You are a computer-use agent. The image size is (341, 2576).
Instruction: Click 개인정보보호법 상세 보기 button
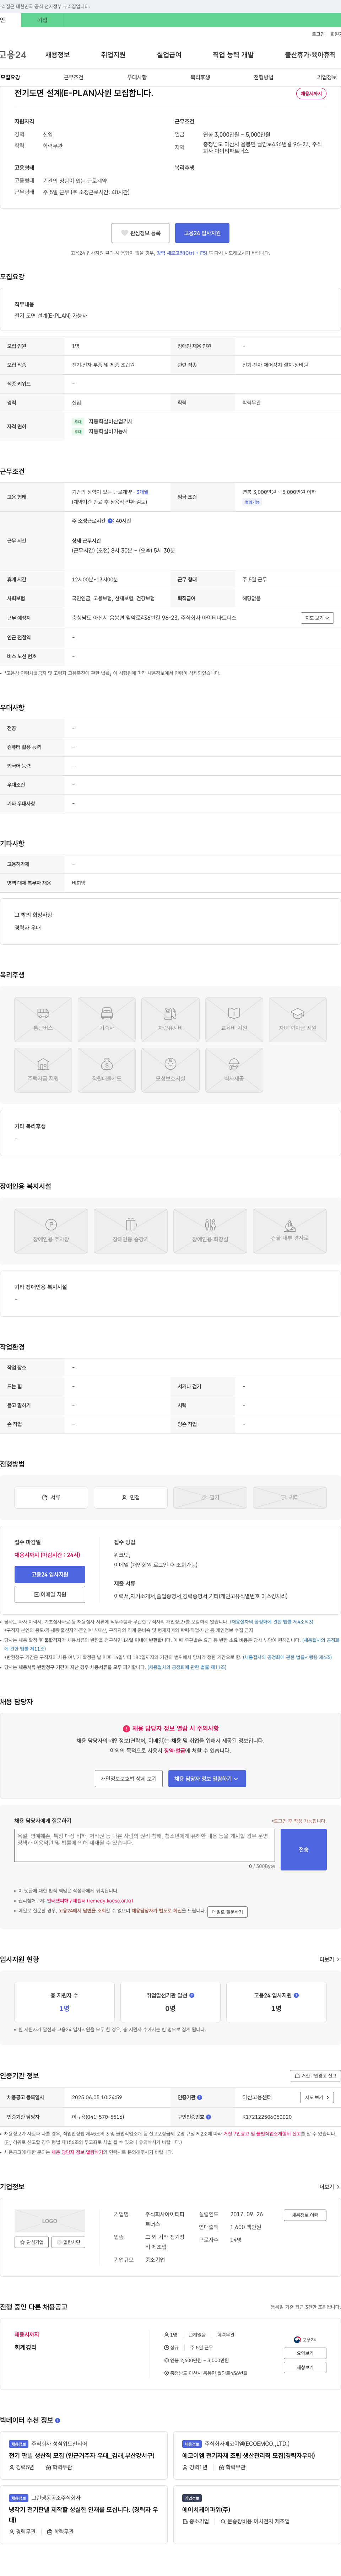pos(129,1779)
